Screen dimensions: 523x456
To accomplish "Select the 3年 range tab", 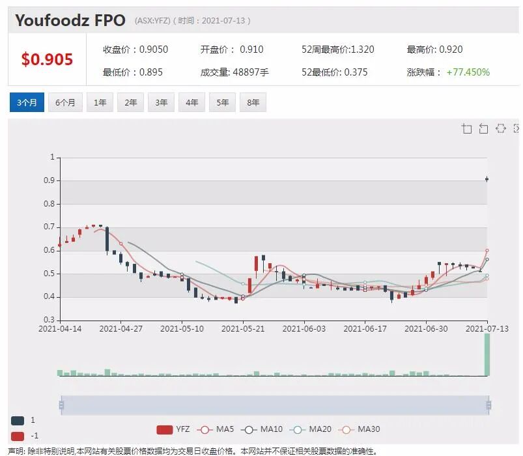I will 162,102.
